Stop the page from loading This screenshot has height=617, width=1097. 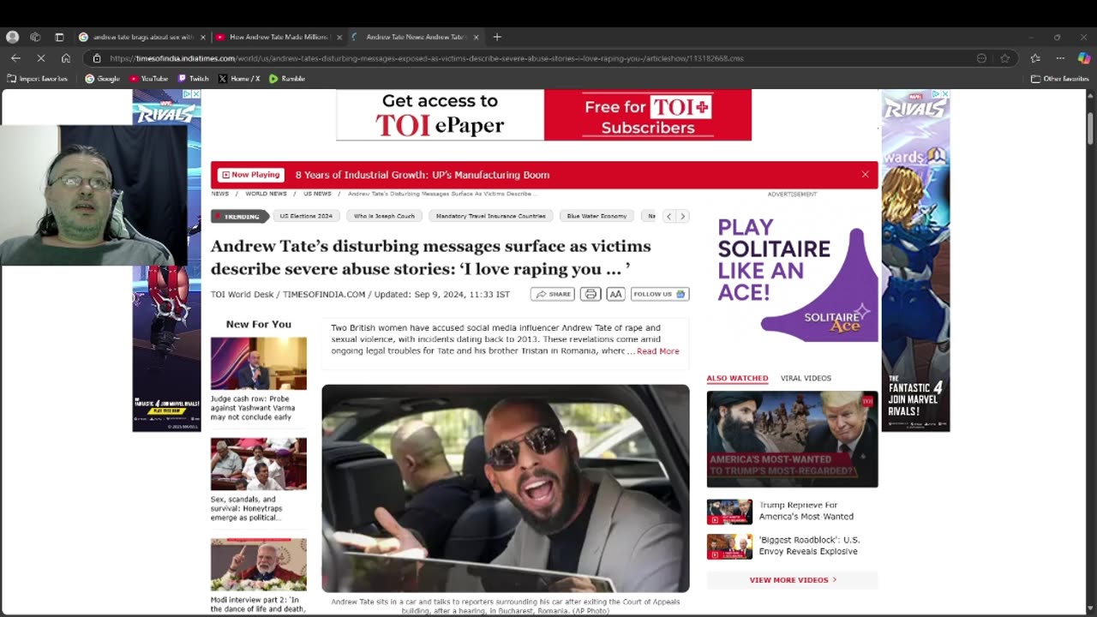(40, 58)
